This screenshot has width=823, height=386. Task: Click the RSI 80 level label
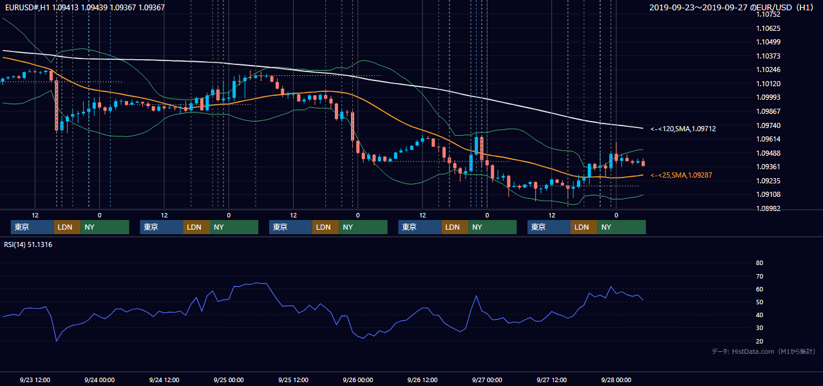pos(759,263)
